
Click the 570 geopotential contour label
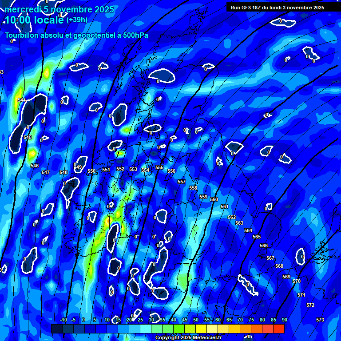click(x=297, y=282)
